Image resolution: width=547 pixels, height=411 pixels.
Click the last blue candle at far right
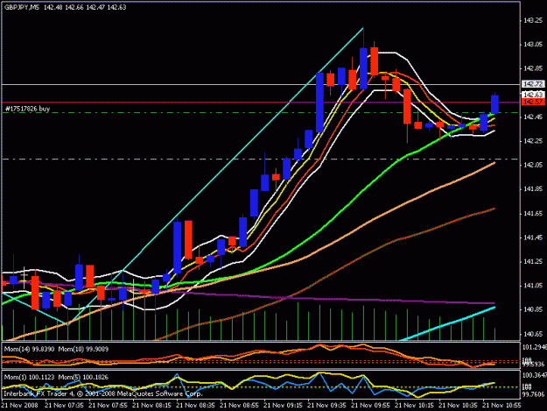494,104
